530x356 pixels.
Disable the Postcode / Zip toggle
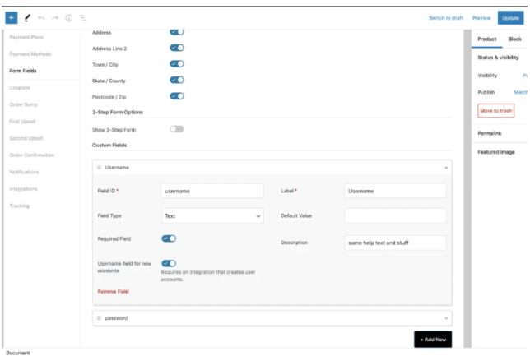177,96
